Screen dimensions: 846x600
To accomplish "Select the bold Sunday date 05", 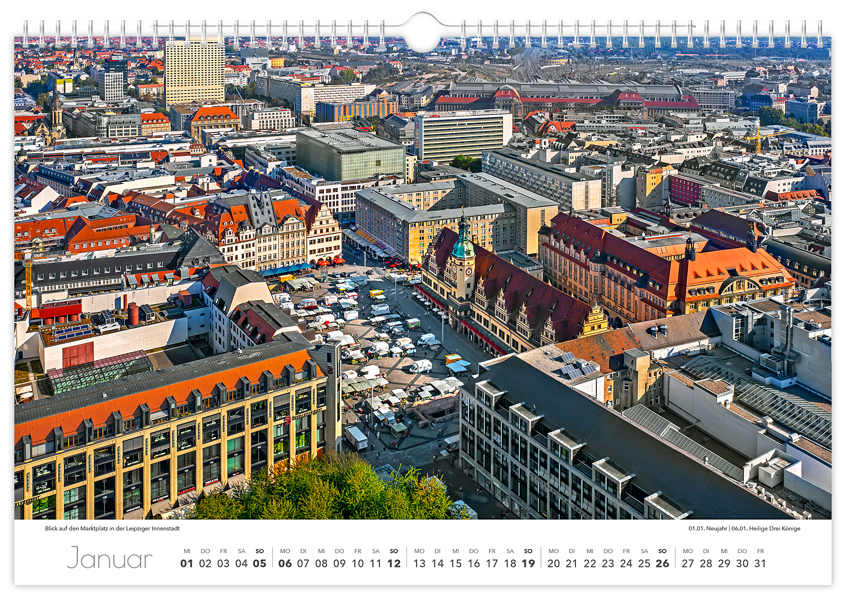I will point(260,563).
